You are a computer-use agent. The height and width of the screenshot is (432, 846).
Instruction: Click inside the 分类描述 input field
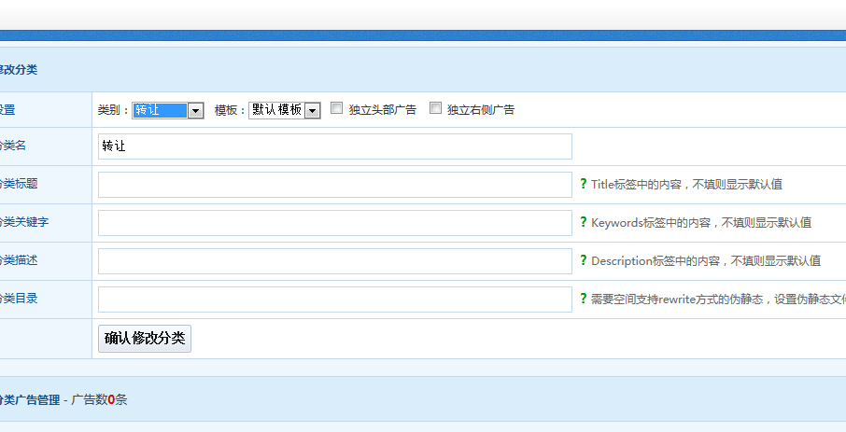(334, 261)
